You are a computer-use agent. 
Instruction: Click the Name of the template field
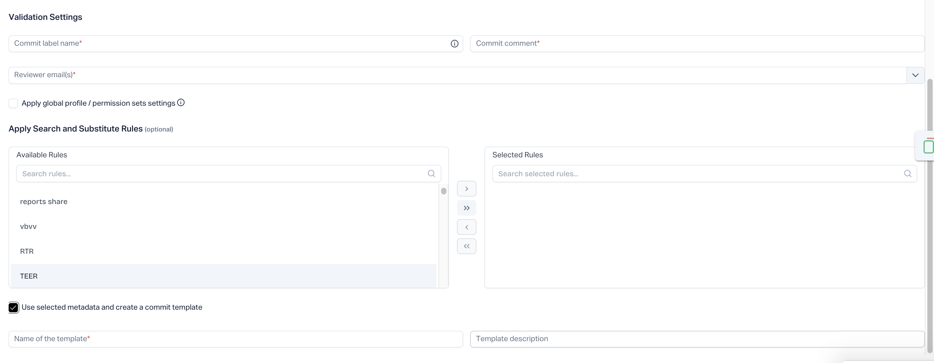point(236,339)
